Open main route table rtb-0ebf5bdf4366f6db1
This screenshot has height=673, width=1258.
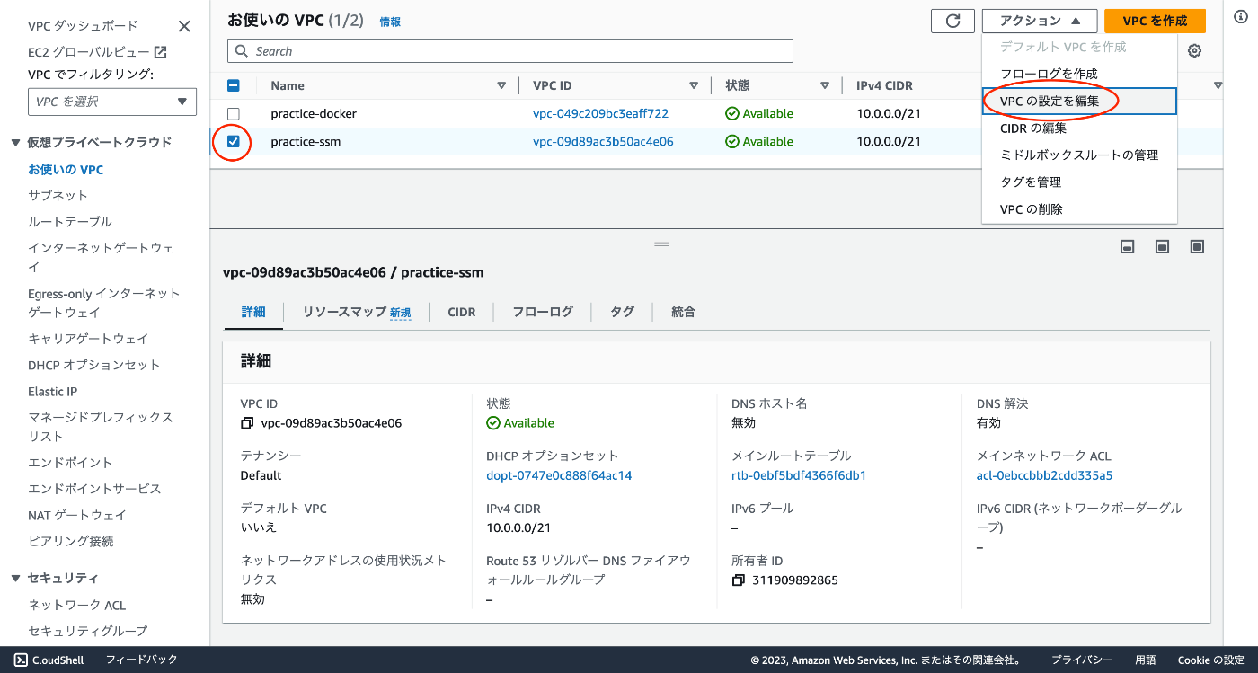tap(799, 475)
